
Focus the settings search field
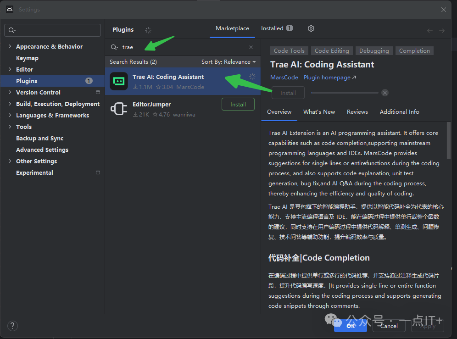click(x=52, y=30)
